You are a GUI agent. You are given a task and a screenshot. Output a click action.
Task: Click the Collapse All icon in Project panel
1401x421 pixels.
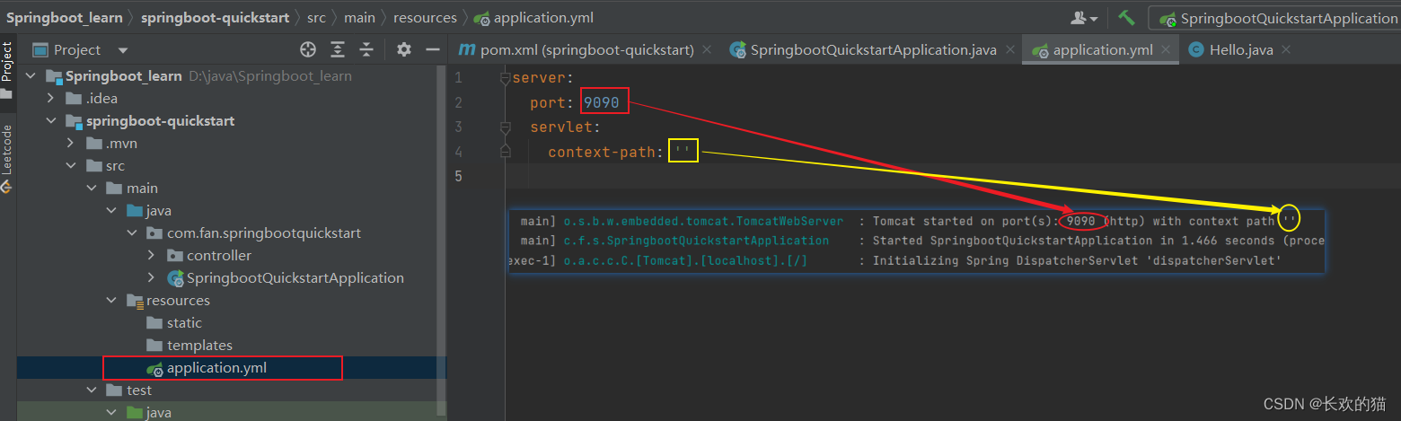point(366,49)
